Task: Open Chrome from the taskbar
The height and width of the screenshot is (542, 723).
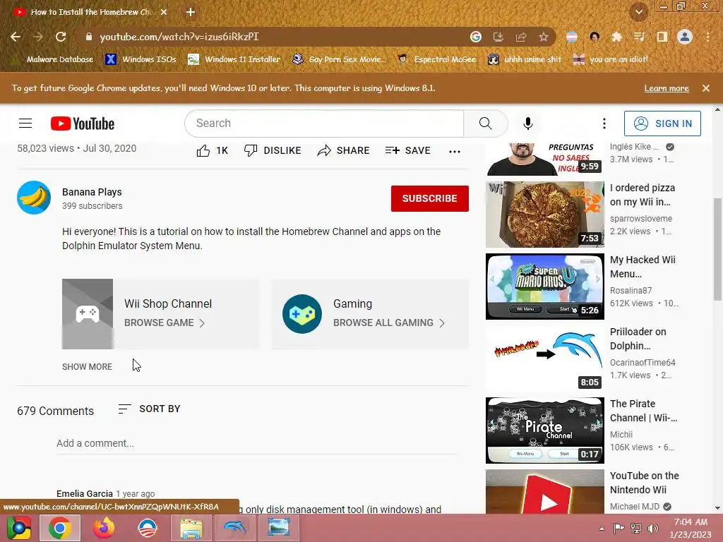Action: 60,528
